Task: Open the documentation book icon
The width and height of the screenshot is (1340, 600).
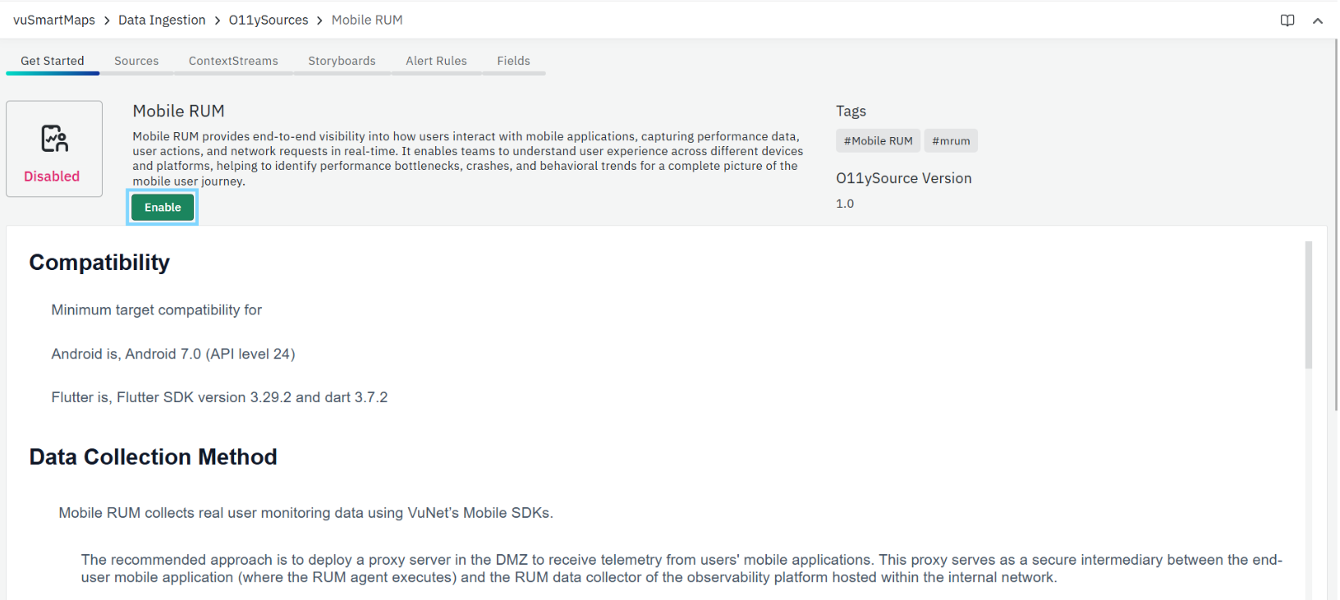Action: (1287, 21)
